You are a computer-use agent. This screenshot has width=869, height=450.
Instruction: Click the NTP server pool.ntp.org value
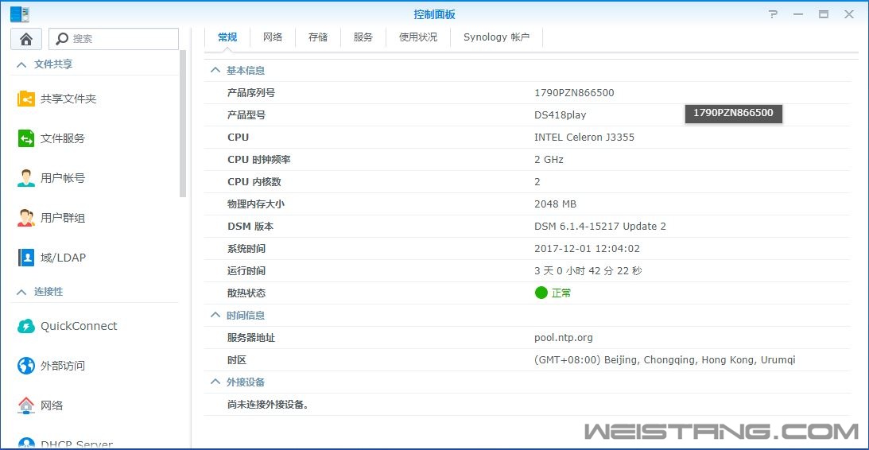point(564,337)
